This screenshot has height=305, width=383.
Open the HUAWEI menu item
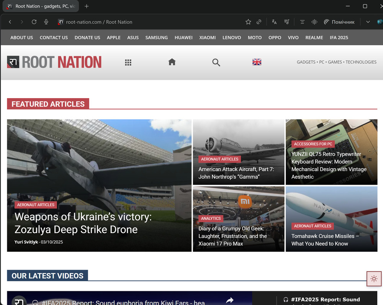[x=183, y=38]
